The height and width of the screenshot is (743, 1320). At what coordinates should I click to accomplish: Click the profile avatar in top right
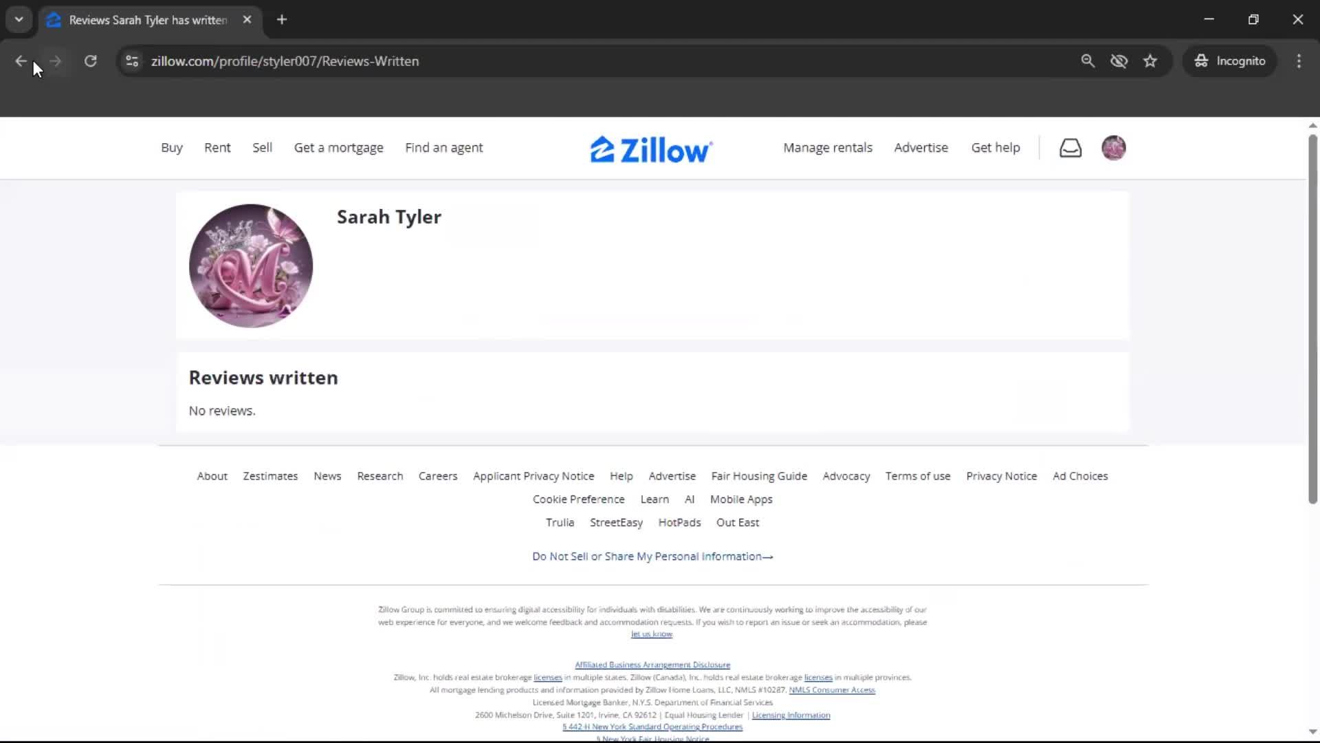pyautogui.click(x=1114, y=148)
